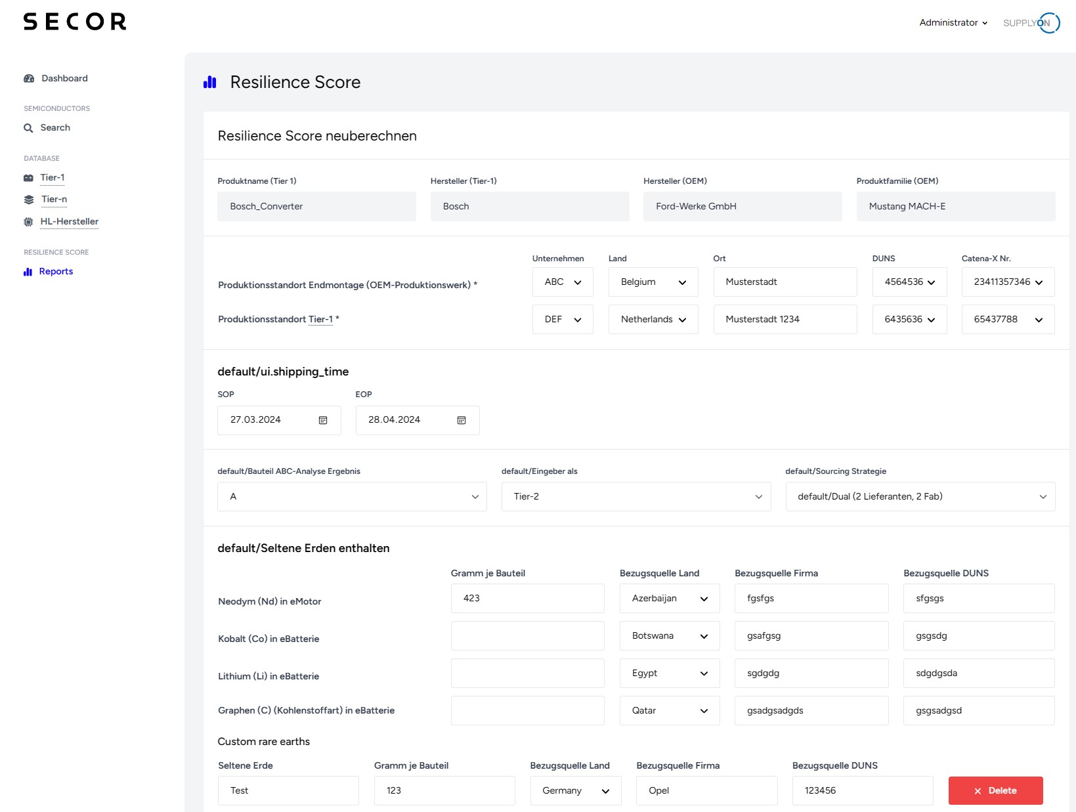Click custom Bezugsquelle DUNS field 123456

tap(863, 791)
